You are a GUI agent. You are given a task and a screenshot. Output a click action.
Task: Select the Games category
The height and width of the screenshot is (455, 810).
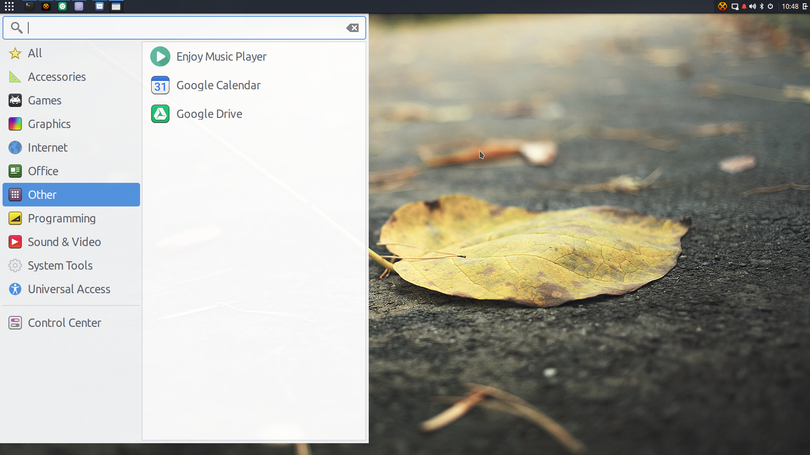tap(71, 100)
